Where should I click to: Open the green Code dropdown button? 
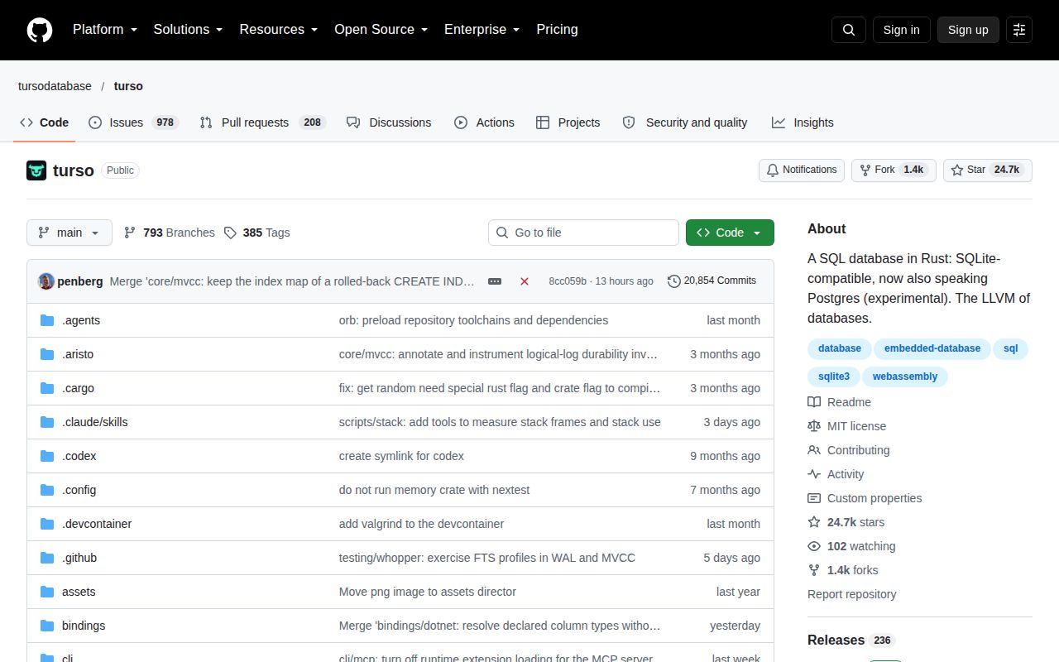(x=730, y=233)
